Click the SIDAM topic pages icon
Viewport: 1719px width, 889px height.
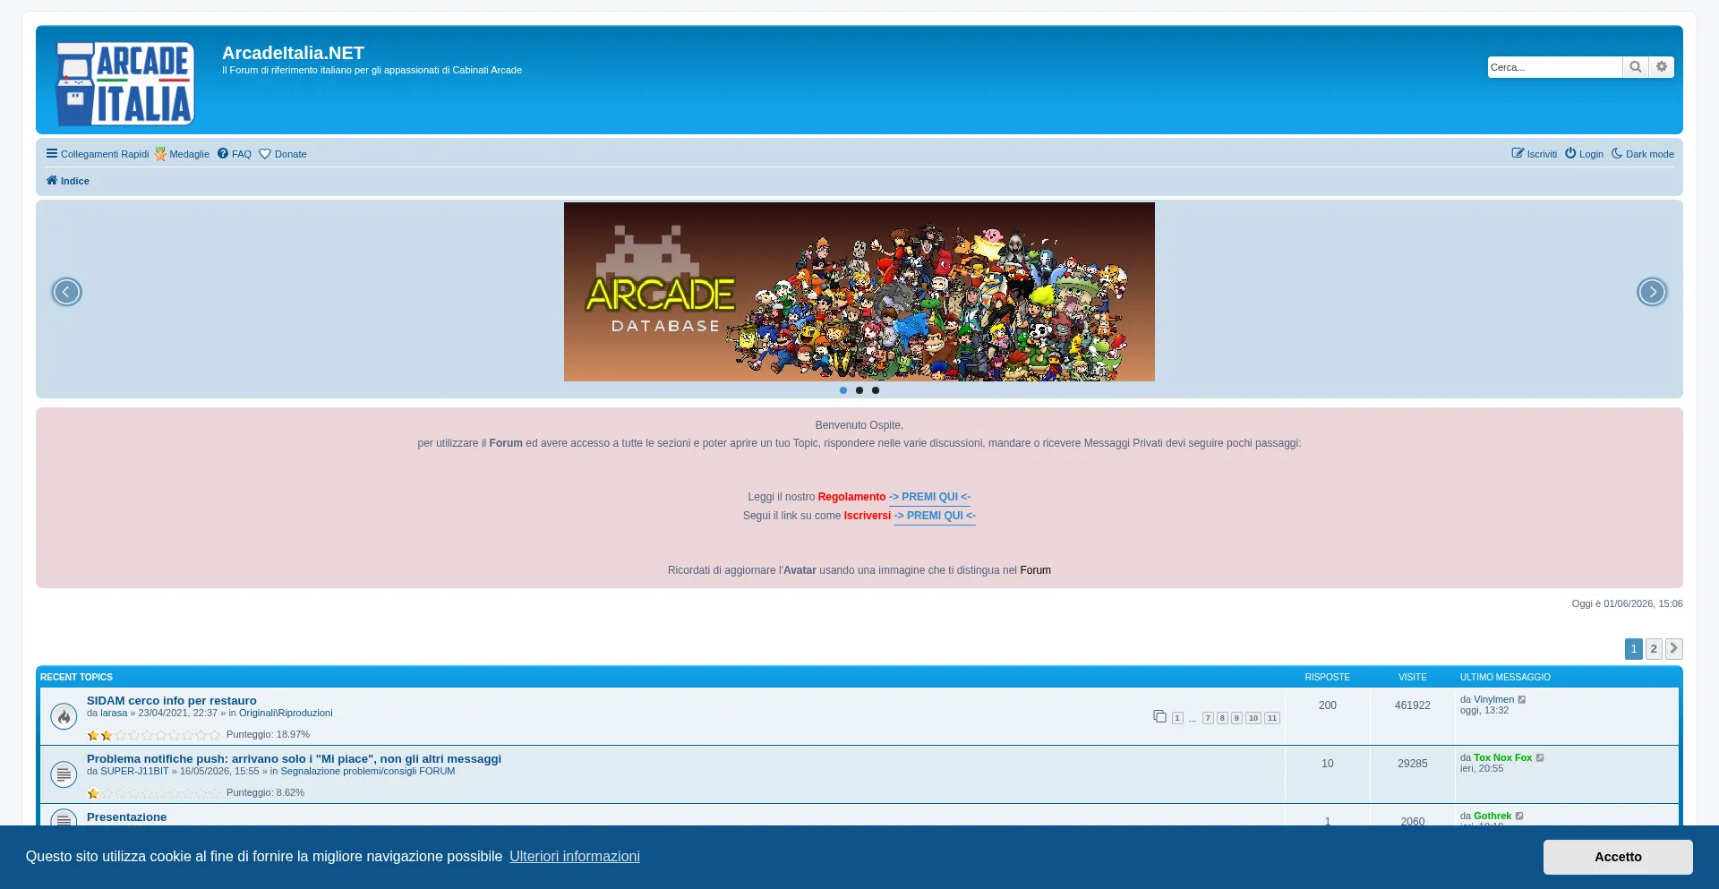[x=1159, y=716]
